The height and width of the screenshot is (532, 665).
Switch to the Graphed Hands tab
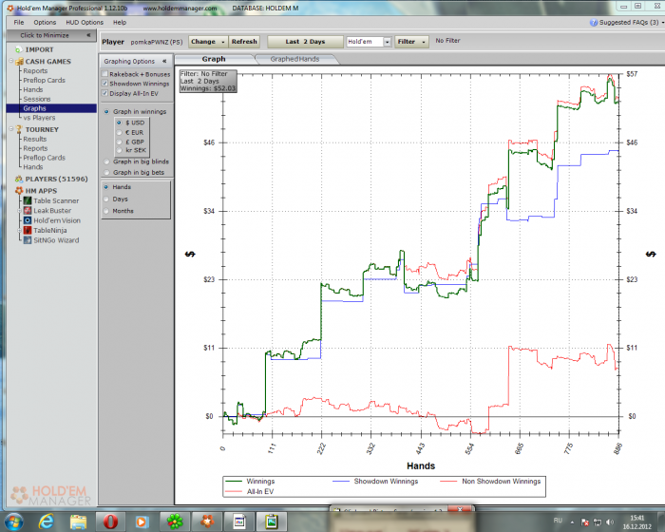(x=295, y=59)
